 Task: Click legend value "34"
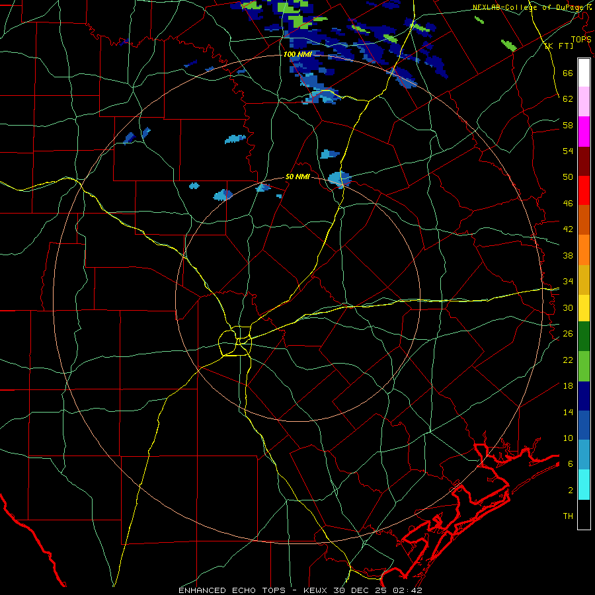[x=568, y=281]
